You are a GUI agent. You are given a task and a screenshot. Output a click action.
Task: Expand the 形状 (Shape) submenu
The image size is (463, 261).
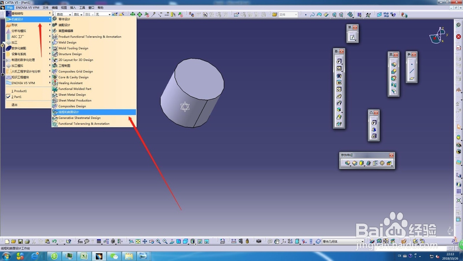point(29,25)
